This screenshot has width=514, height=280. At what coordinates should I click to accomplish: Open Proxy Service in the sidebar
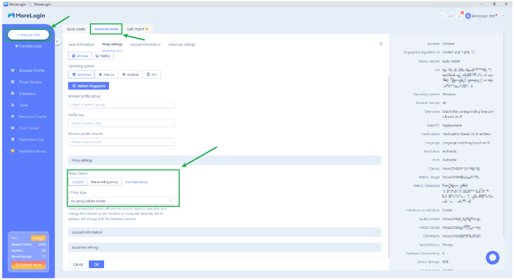[31, 82]
